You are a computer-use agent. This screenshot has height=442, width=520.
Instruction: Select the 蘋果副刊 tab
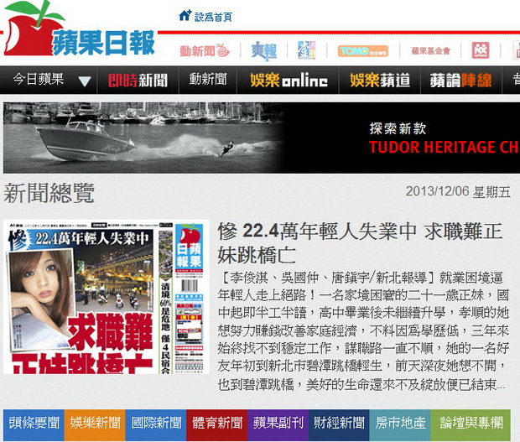point(278,424)
